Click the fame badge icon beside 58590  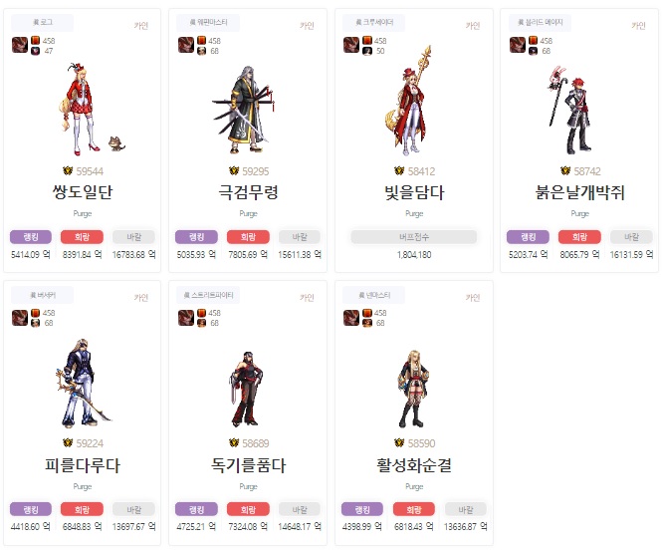(x=399, y=442)
